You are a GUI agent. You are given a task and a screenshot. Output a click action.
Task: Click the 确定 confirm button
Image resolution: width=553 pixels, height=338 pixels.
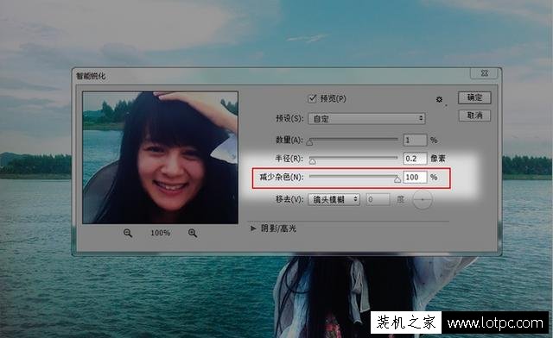pos(474,97)
